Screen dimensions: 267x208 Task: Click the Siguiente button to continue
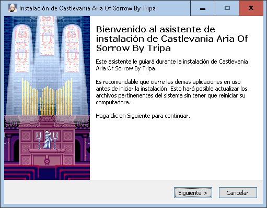tap(193, 192)
